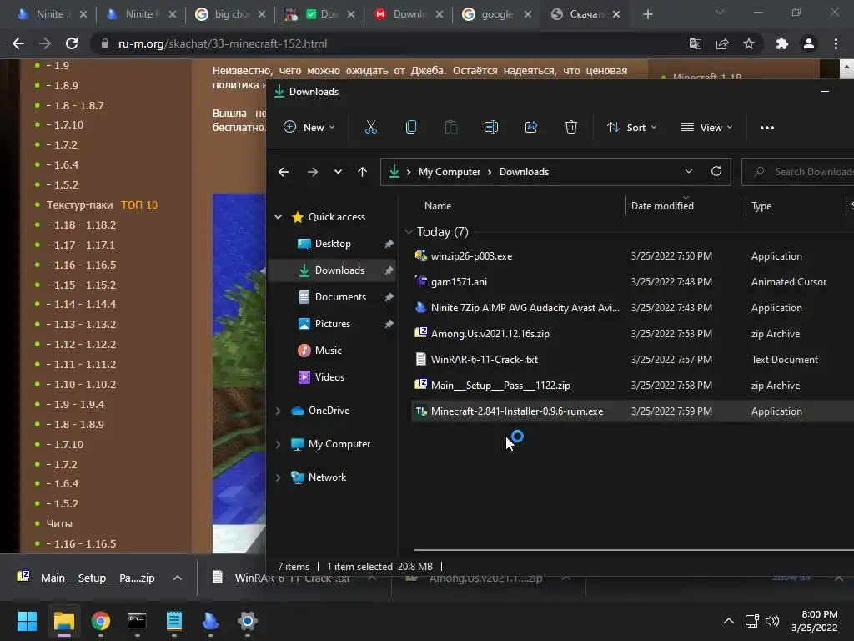Switch to the 'google' search tab
The height and width of the screenshot is (641, 854).
click(496, 14)
